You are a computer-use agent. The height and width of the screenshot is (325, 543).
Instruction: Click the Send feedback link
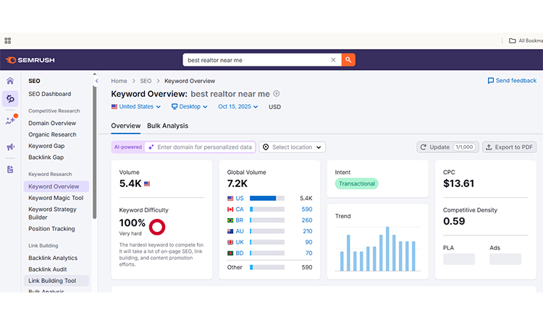[512, 81]
